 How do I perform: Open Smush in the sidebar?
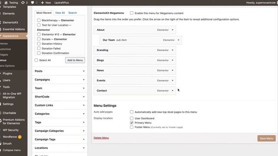[7, 143]
